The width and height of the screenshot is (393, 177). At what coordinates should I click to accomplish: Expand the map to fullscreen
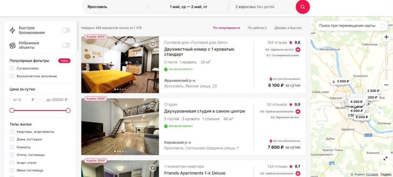pyautogui.click(x=385, y=159)
